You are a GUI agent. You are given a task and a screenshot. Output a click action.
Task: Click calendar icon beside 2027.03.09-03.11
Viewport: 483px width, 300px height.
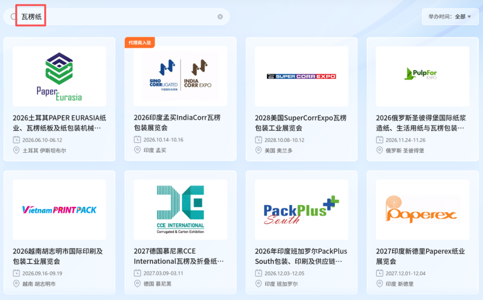point(137,273)
